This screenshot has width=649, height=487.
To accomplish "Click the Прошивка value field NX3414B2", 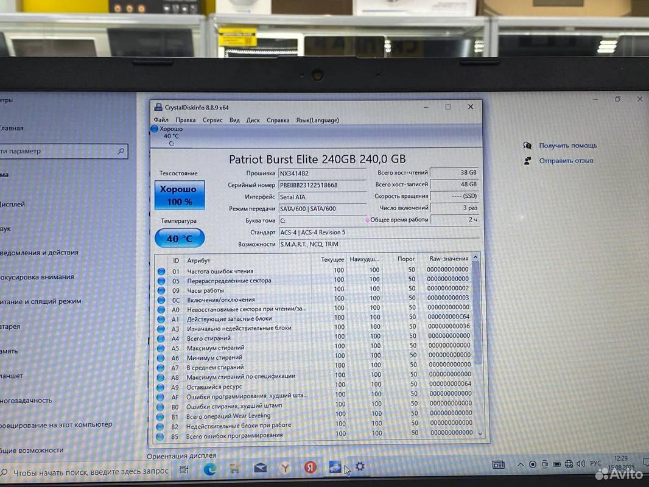I will pos(322,173).
